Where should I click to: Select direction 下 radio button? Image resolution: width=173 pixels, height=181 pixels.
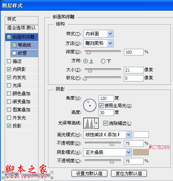(x=103, y=61)
